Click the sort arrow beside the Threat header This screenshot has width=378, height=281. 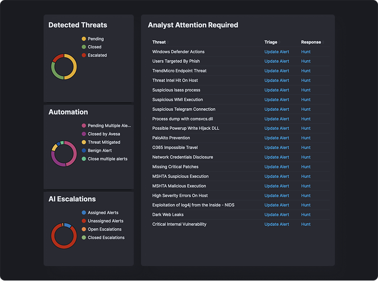[168, 42]
